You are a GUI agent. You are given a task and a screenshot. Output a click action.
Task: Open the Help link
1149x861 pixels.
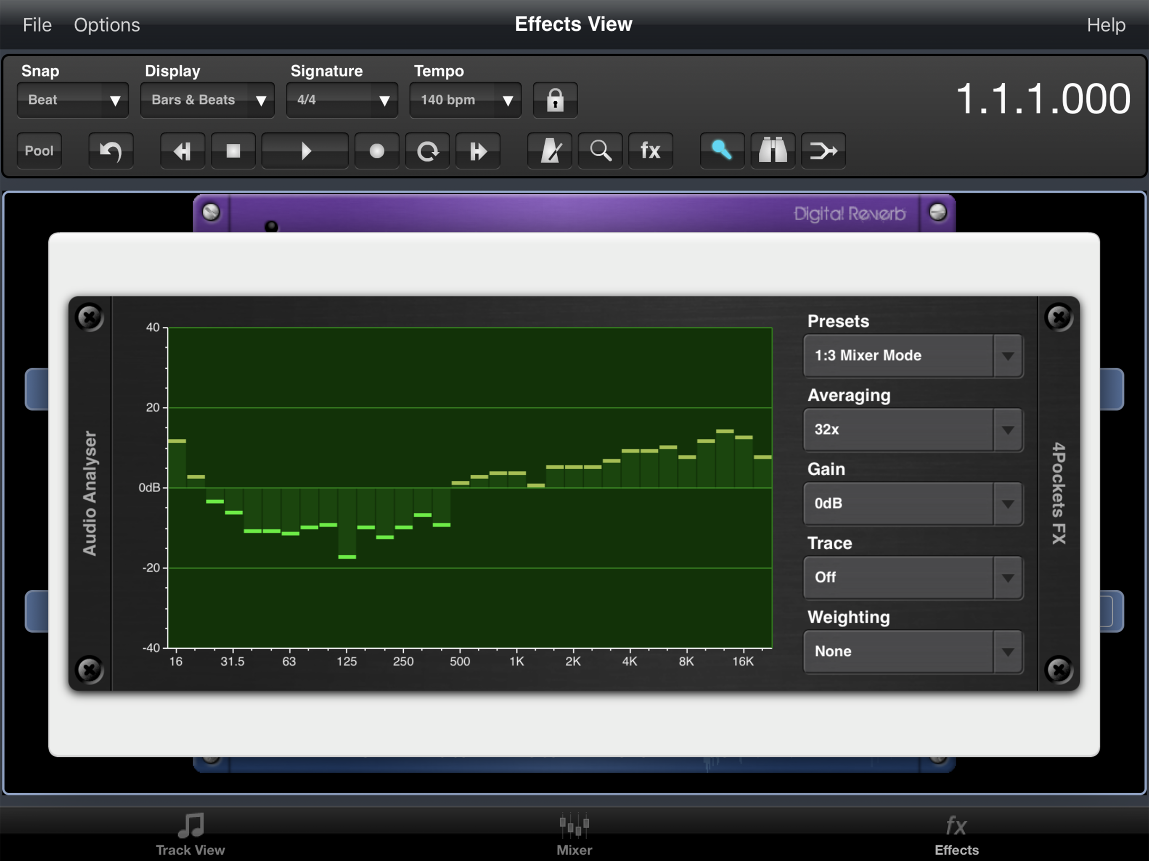tap(1106, 25)
